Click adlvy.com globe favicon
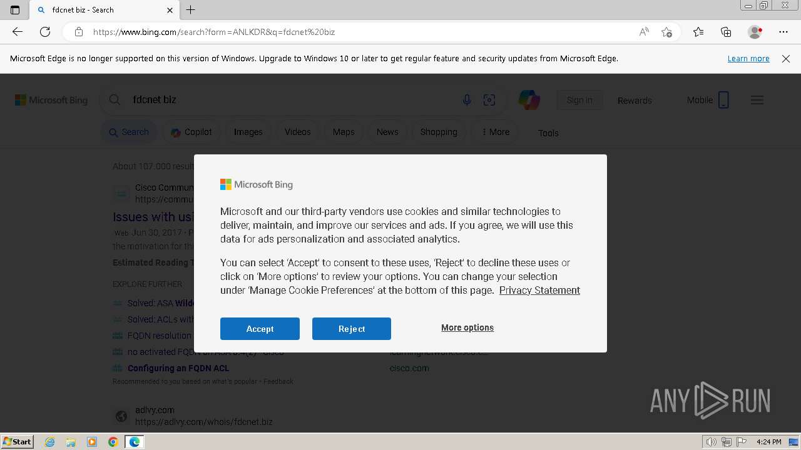 pyautogui.click(x=121, y=416)
